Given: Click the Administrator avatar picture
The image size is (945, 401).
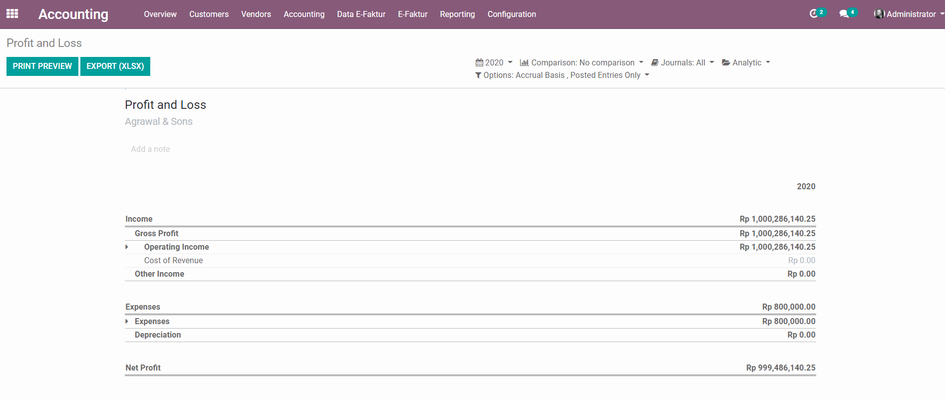Looking at the screenshot, I should tap(879, 14).
